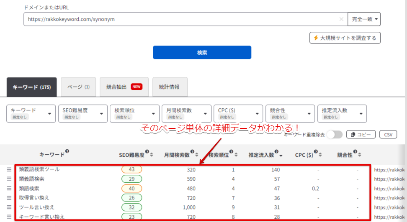Open 完全一致 match type dropdown
Image resolution: width=407 pixels, height=222 pixels.
[364, 19]
